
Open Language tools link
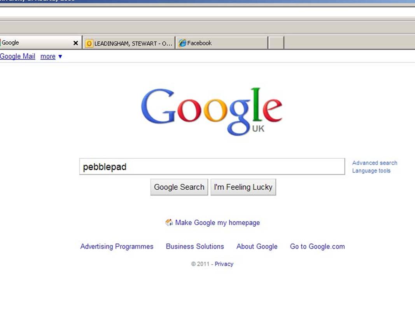[371, 171]
